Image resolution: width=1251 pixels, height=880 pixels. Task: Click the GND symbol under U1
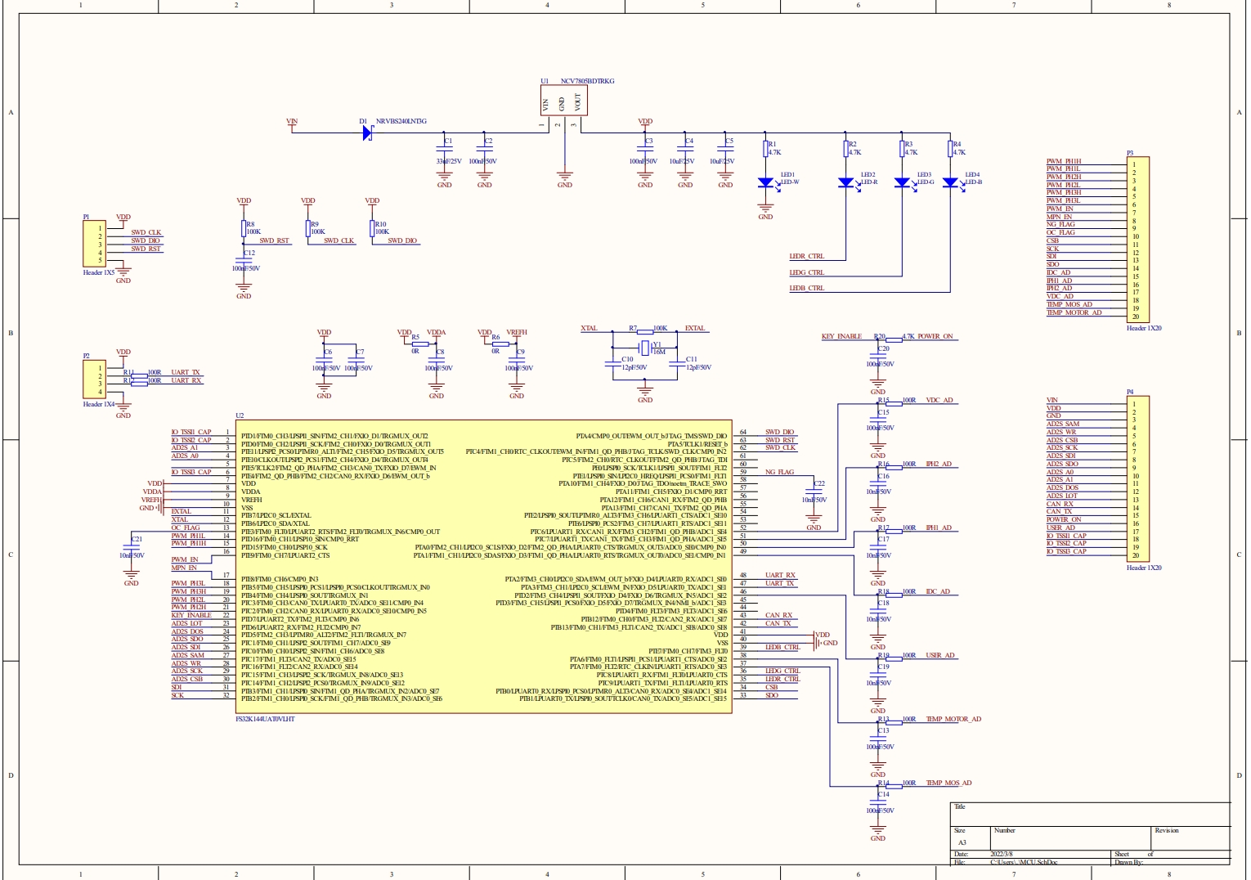[564, 177]
